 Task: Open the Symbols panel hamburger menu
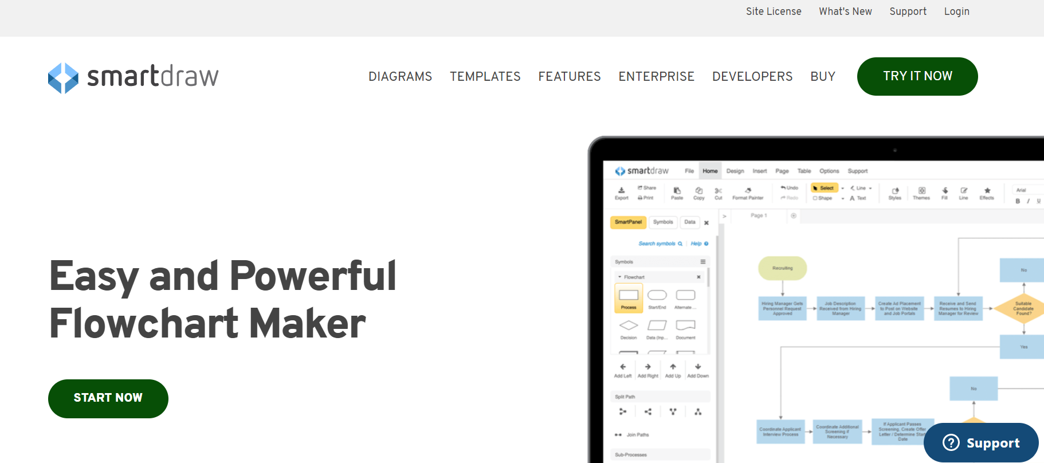click(x=702, y=262)
